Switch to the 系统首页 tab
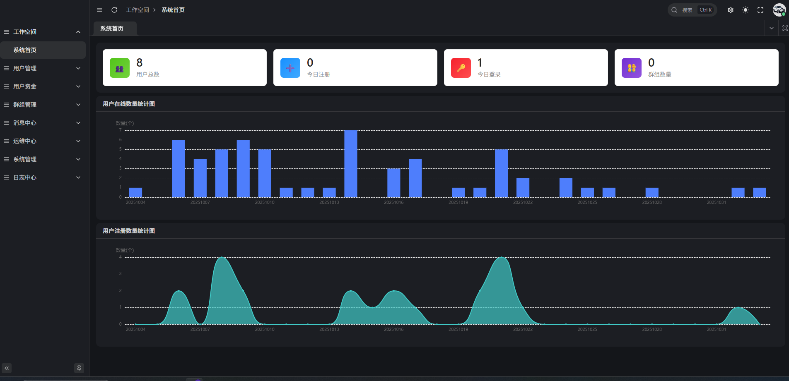 click(x=112, y=29)
